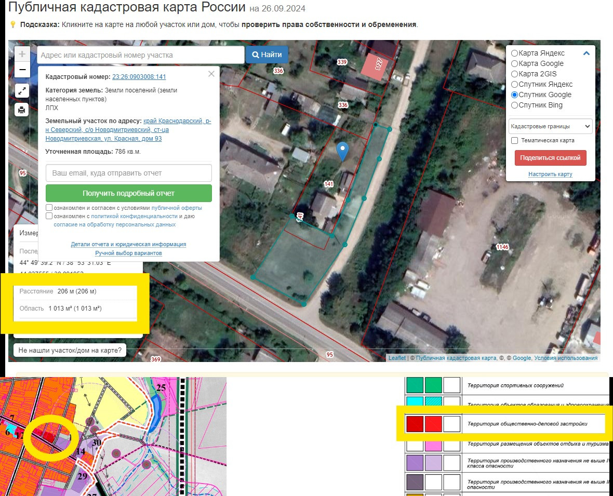Open cadastral number 23:26:0903008:141 link
613x496 pixels.
pyautogui.click(x=139, y=77)
